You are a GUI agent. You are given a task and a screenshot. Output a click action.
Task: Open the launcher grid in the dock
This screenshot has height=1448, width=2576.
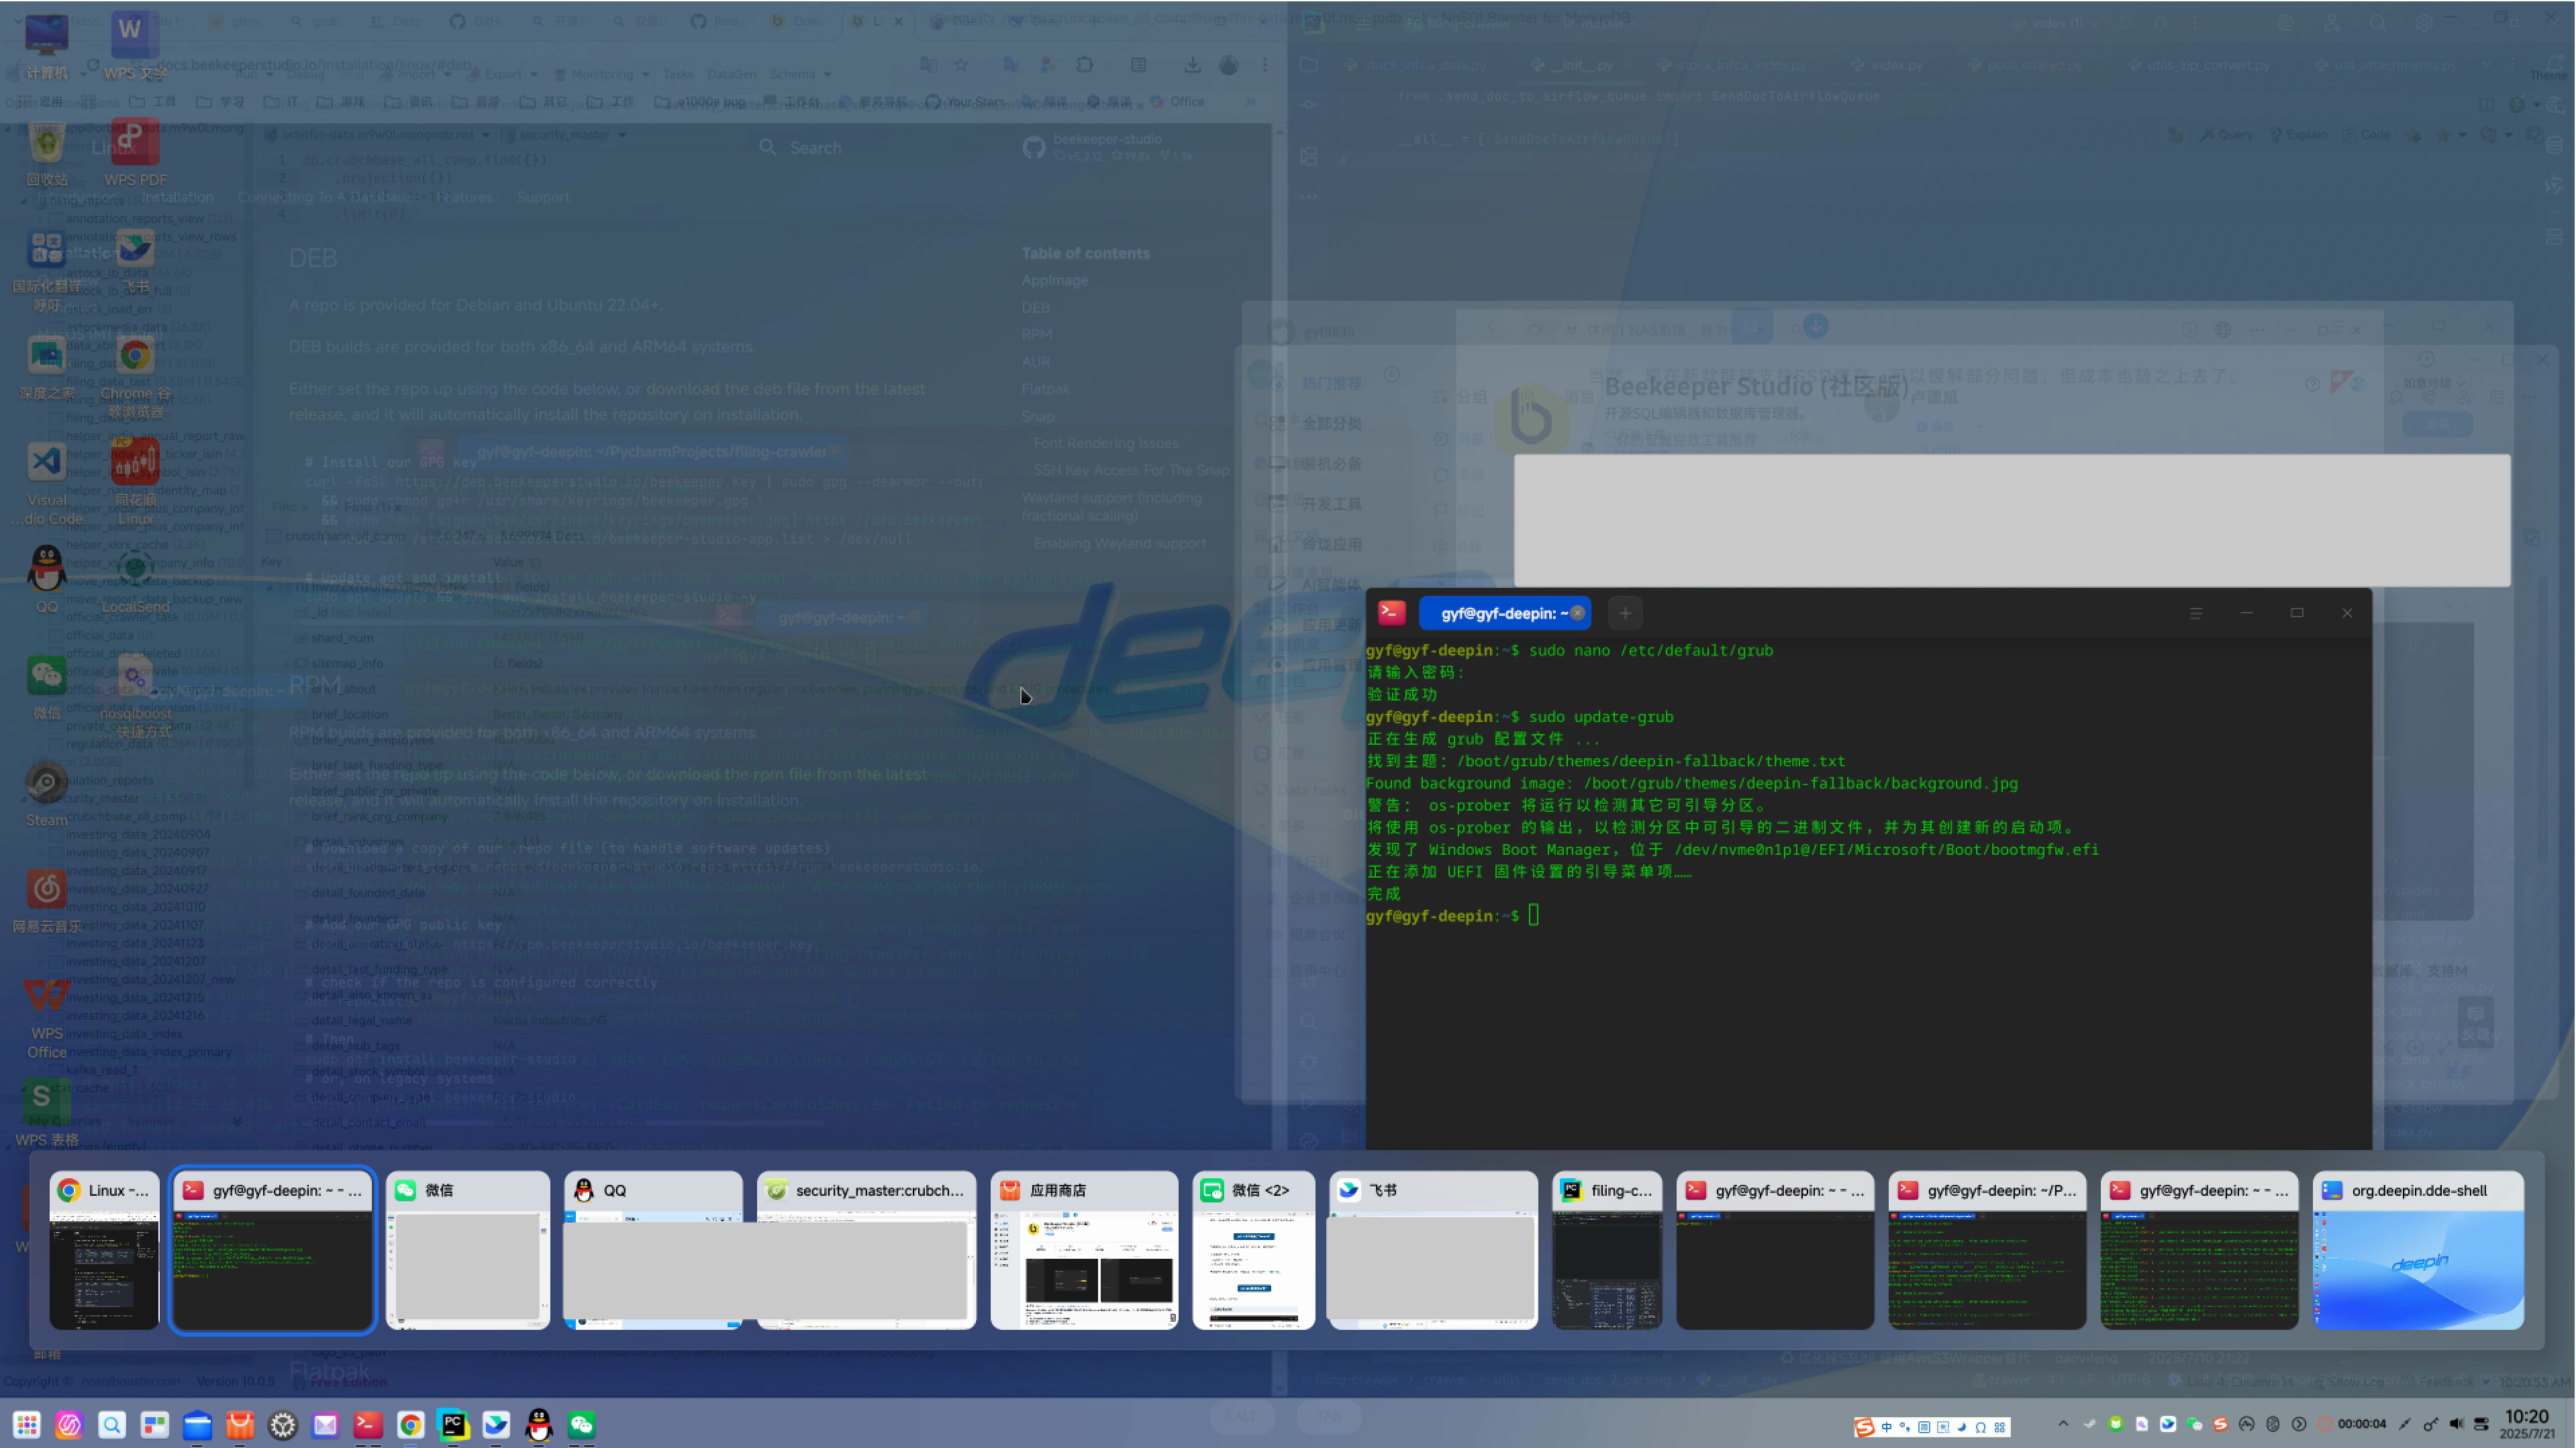(27, 1424)
